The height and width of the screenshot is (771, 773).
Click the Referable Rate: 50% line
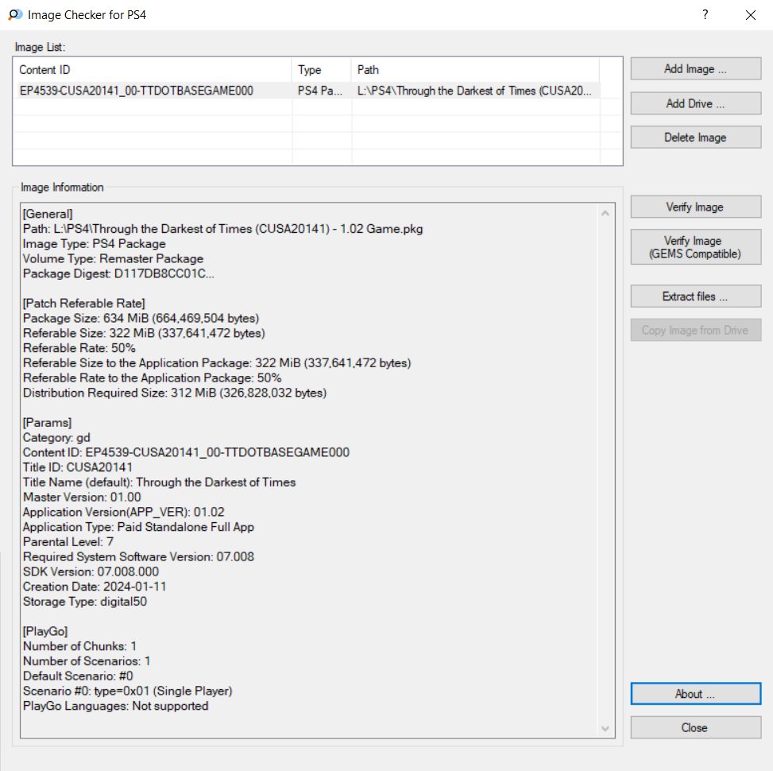coord(79,348)
